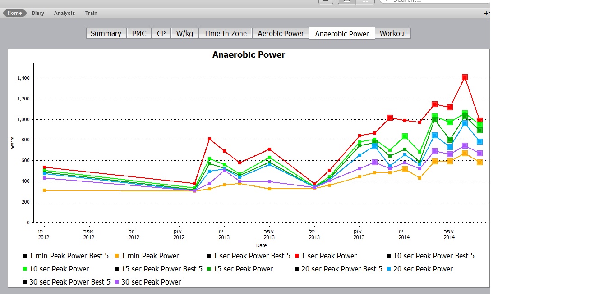599x294 pixels.
Task: Go to the Train view
Action: coord(91,13)
